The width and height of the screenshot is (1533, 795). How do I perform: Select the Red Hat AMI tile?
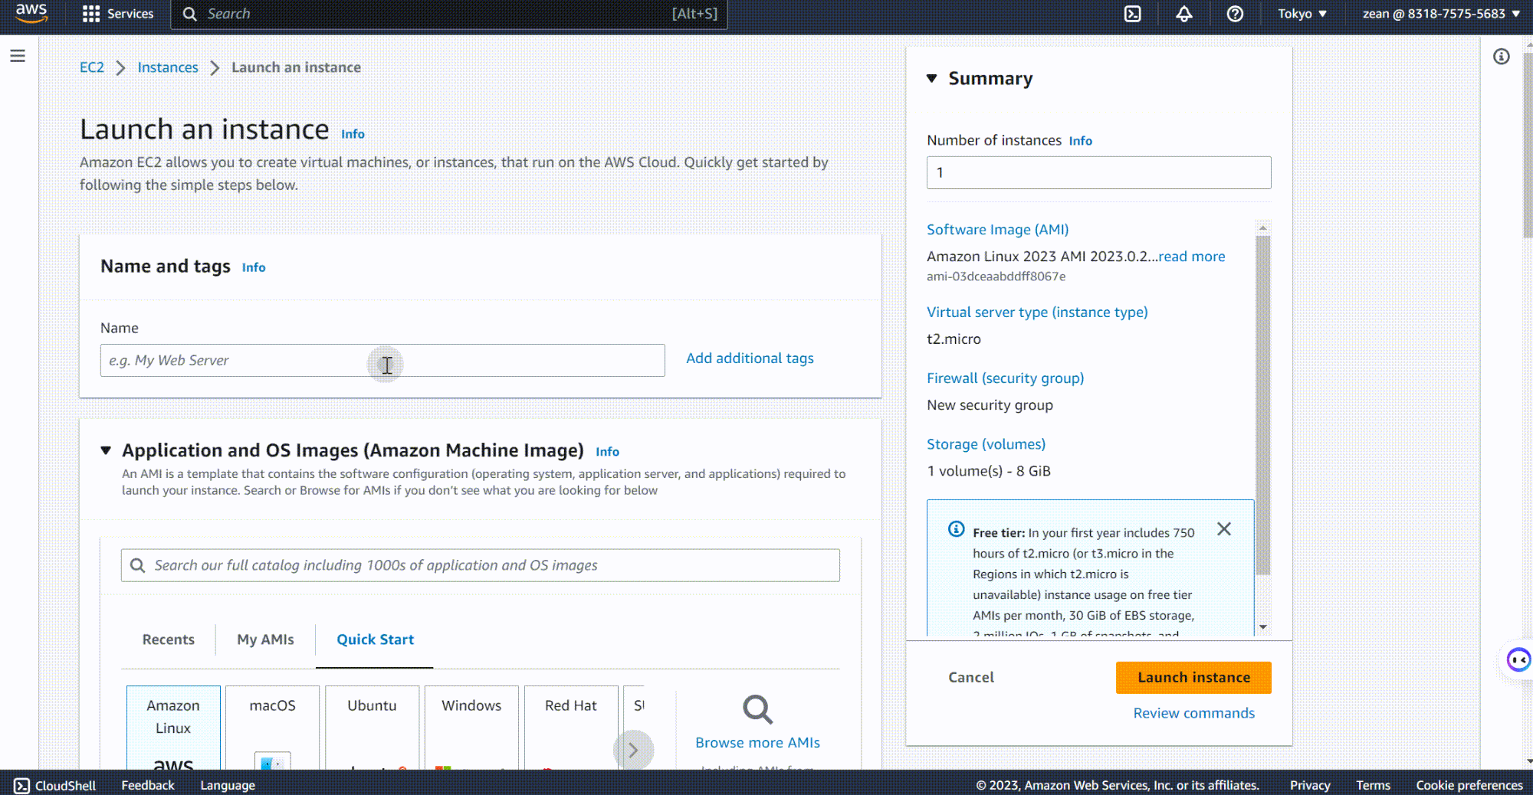tap(571, 728)
